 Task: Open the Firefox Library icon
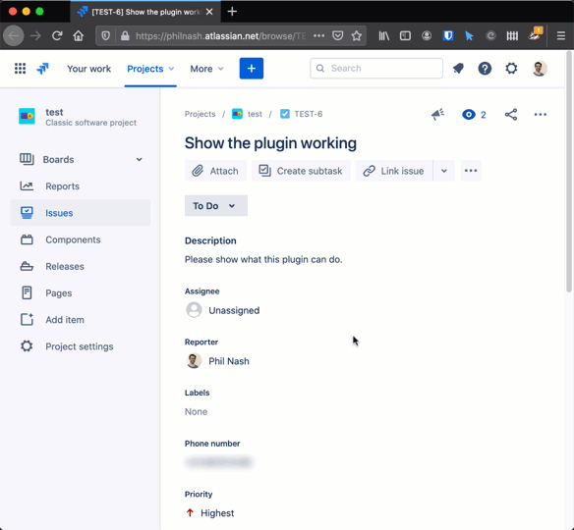coord(384,35)
